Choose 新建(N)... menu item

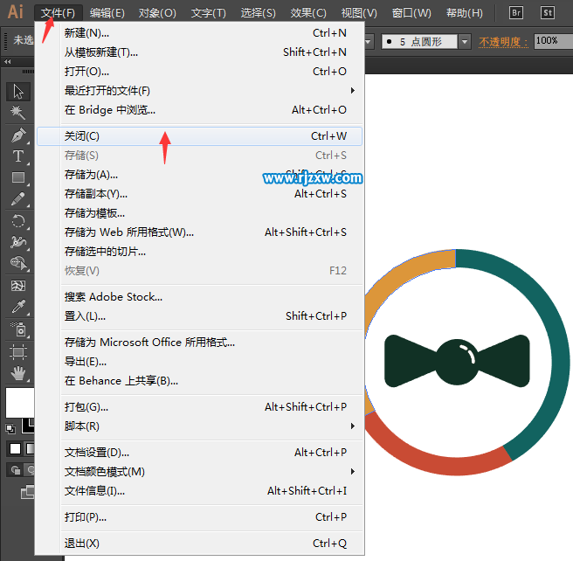[x=199, y=33]
